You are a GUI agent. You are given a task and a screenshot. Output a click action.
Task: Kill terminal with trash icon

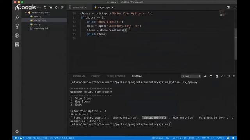217,76
